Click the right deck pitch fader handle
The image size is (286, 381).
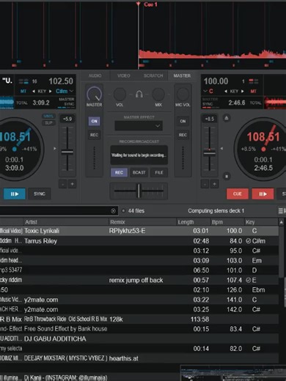[210, 154]
